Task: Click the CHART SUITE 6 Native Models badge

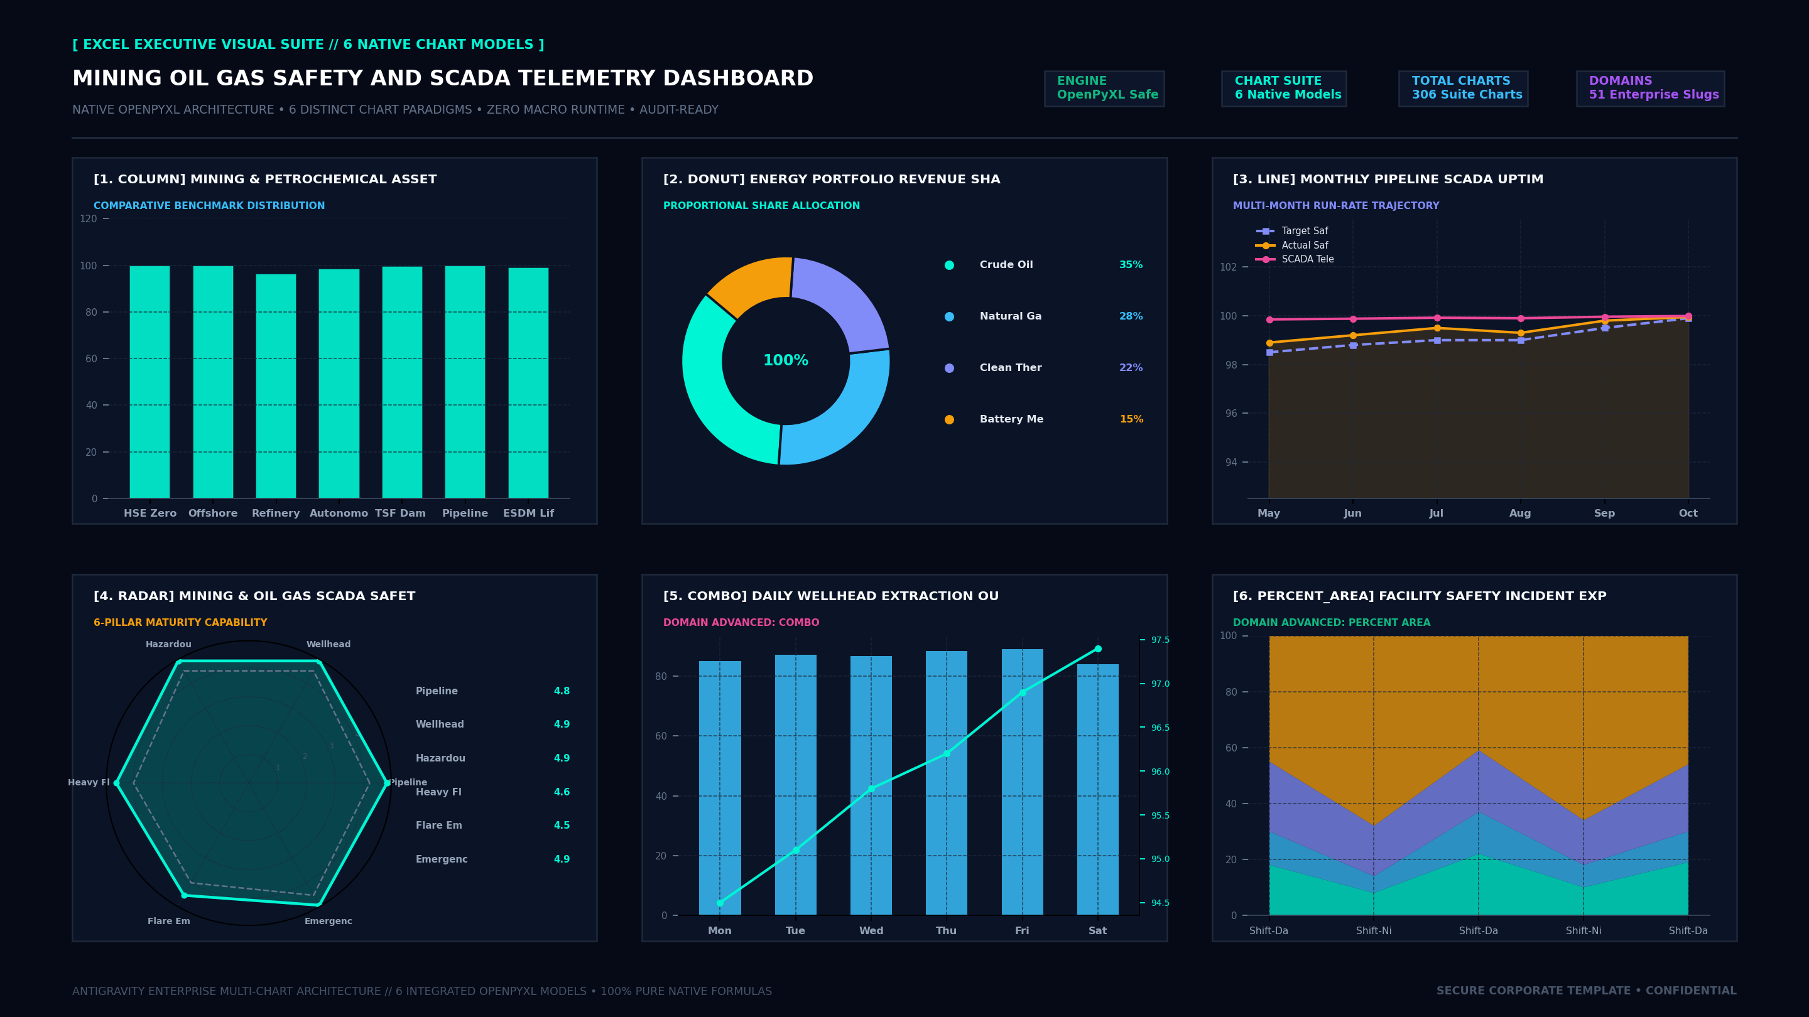Action: pos(1284,89)
